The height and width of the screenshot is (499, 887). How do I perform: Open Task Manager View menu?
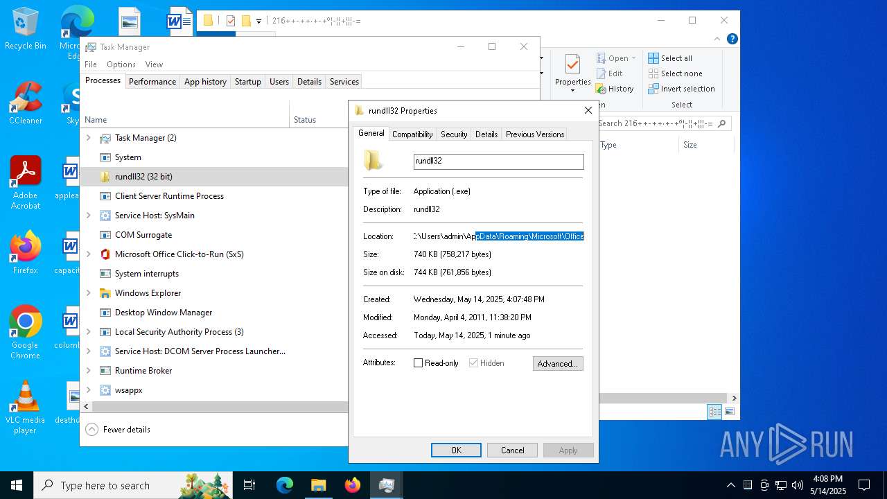154,64
